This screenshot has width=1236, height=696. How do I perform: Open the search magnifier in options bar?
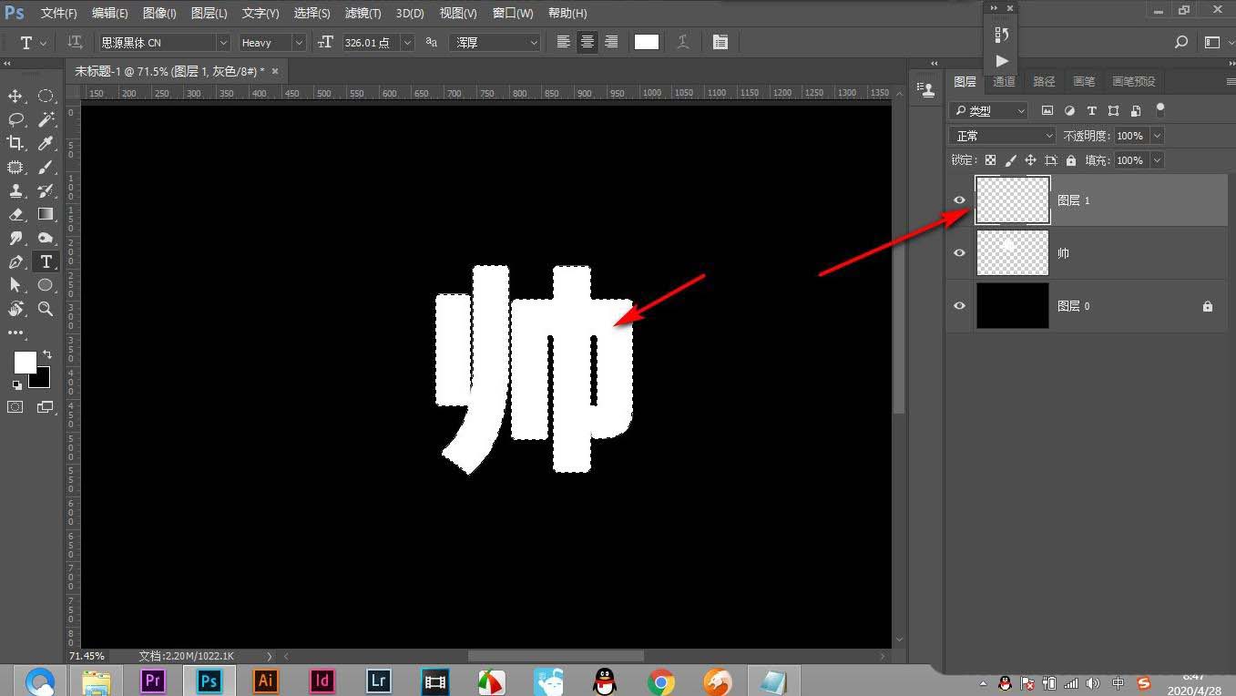(x=1181, y=42)
